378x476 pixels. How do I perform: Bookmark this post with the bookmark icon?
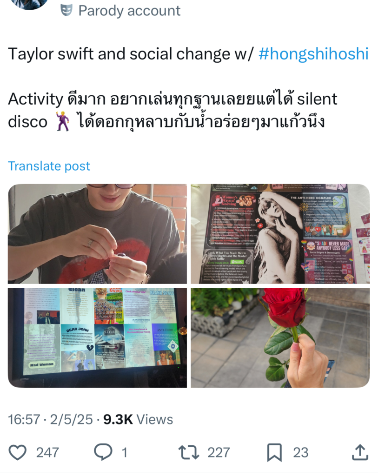[274, 452]
